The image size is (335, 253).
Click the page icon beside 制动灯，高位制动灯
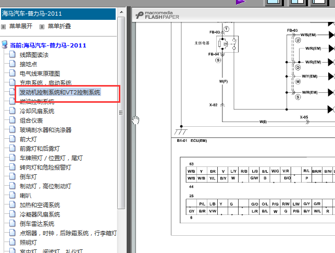[x=13, y=186]
